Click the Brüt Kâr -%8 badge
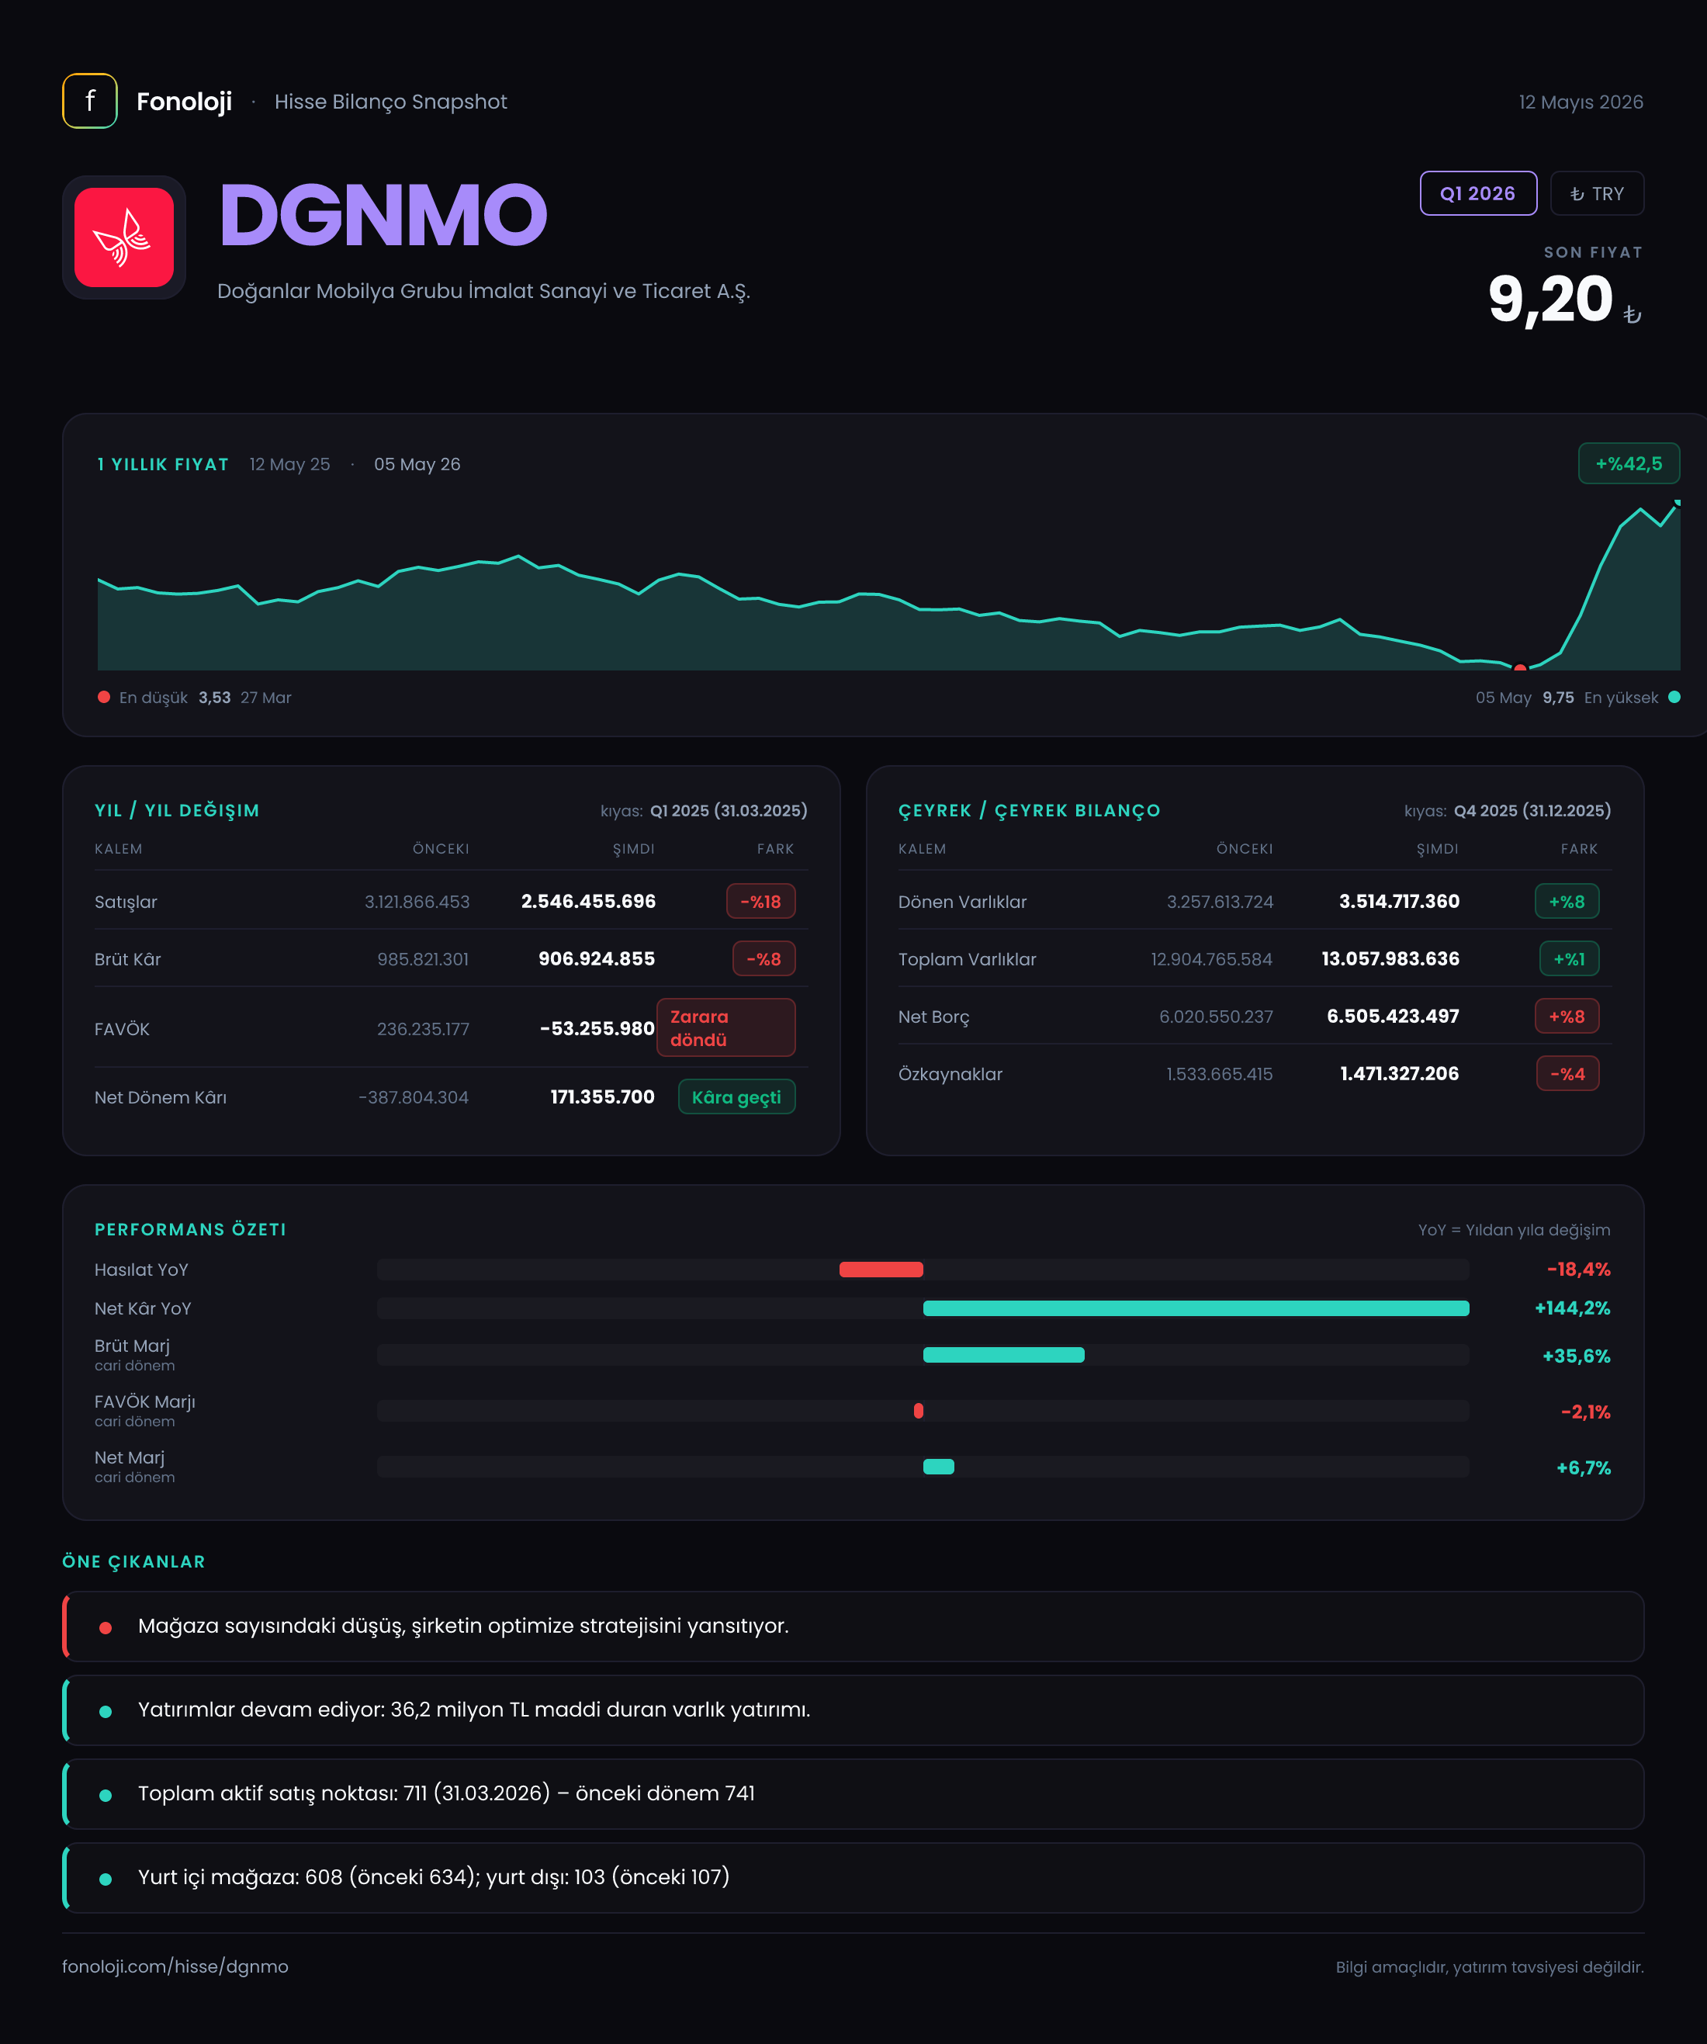1707x2044 pixels. pos(764,958)
